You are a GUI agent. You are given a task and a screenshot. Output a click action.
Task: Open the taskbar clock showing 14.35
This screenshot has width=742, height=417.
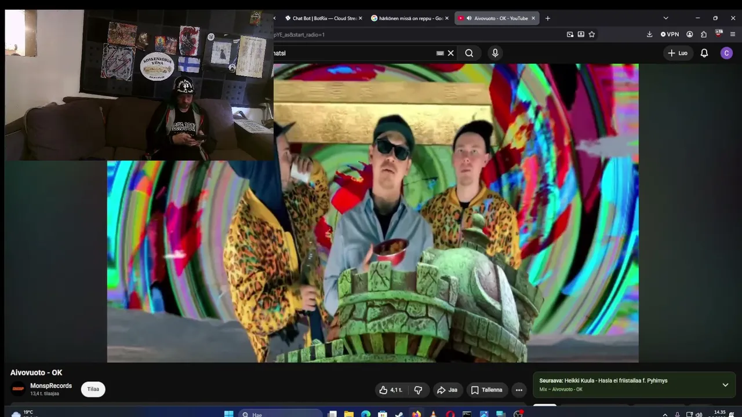[719, 414]
